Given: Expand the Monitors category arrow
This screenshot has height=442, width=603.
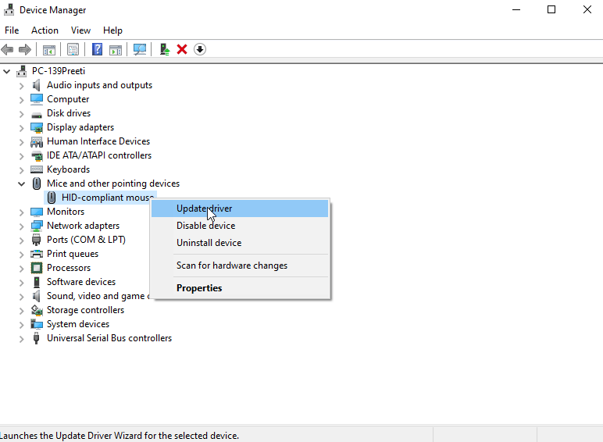Looking at the screenshot, I should point(22,212).
